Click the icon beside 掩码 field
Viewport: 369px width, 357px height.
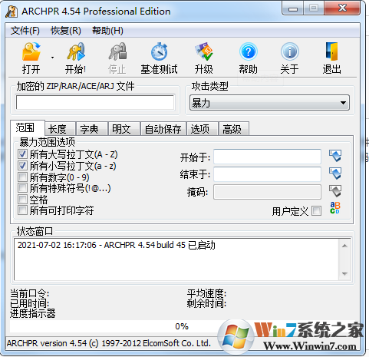pyautogui.click(x=335, y=191)
